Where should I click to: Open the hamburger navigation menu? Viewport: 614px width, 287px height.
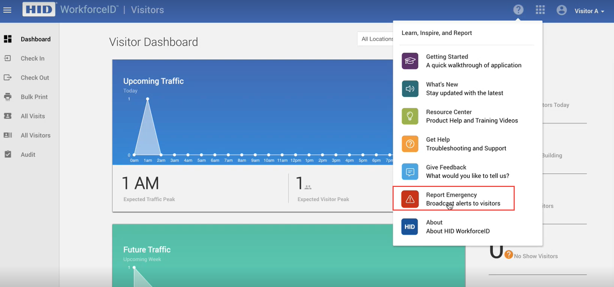tap(7, 10)
